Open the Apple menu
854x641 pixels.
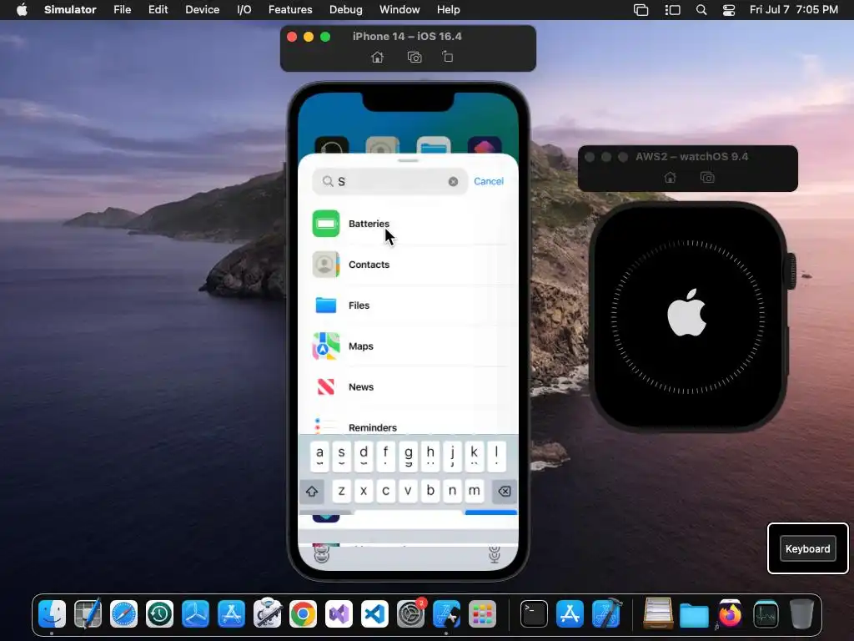pyautogui.click(x=22, y=10)
